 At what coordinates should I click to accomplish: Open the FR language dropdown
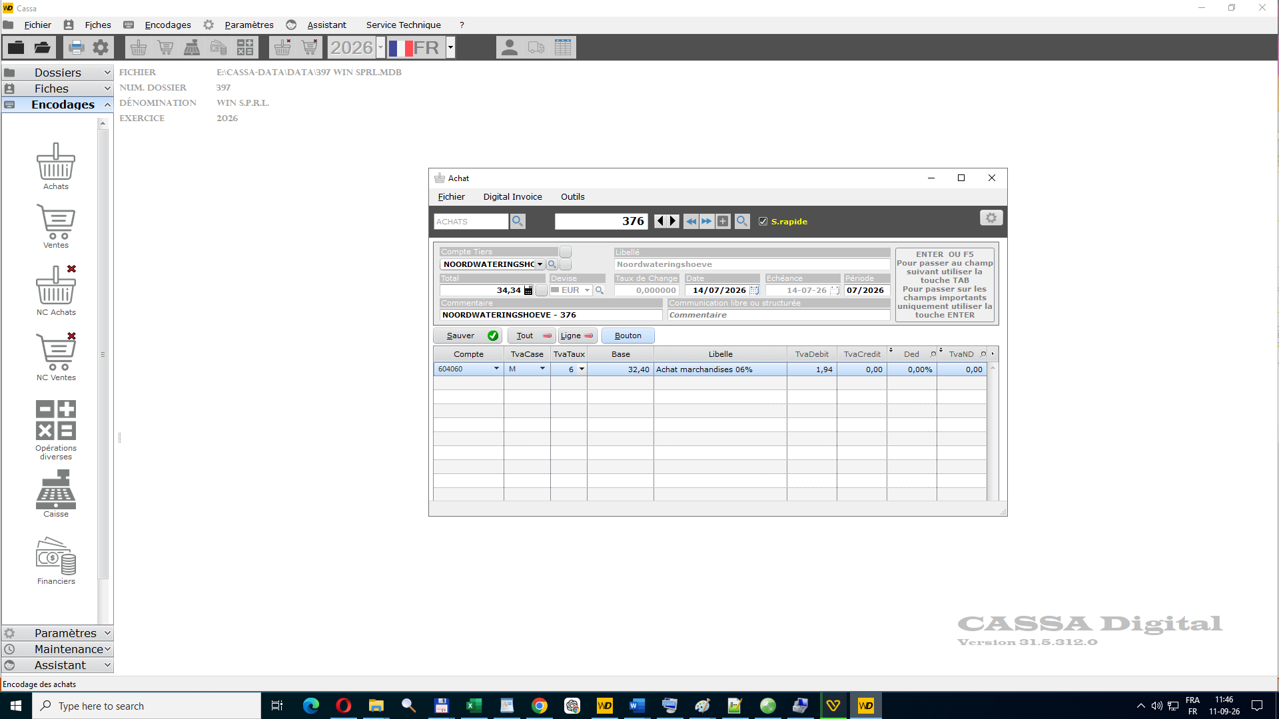point(450,47)
